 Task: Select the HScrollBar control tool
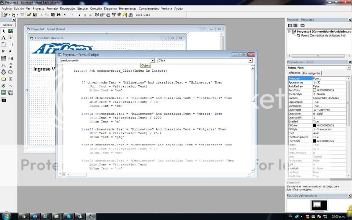pos(4,65)
